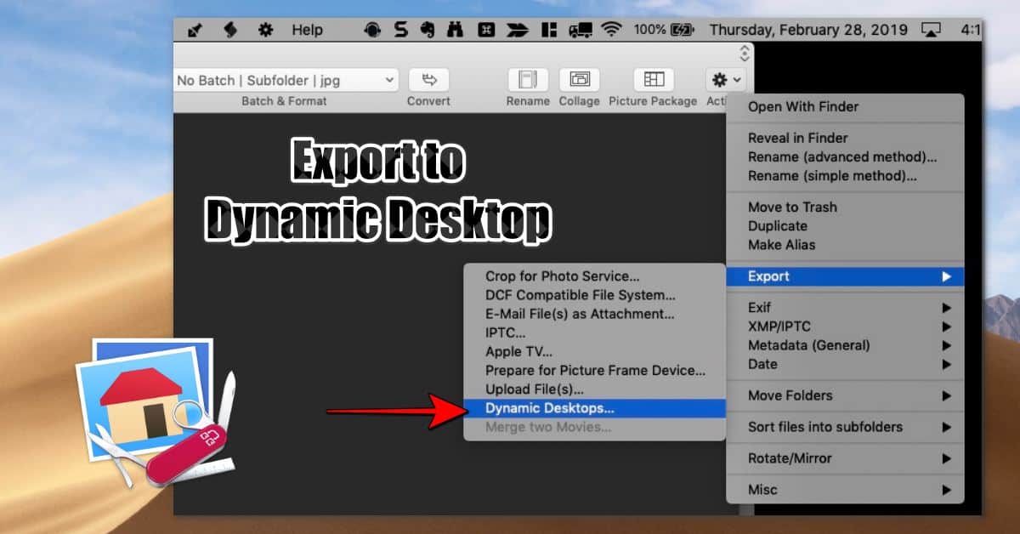Click the date Thursday, February 28, 2019
This screenshot has width=1020, height=534.
point(808,30)
